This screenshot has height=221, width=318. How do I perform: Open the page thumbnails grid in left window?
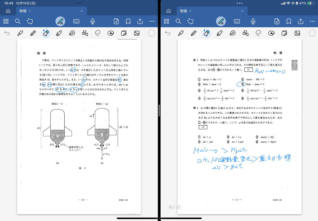(x=6, y=21)
